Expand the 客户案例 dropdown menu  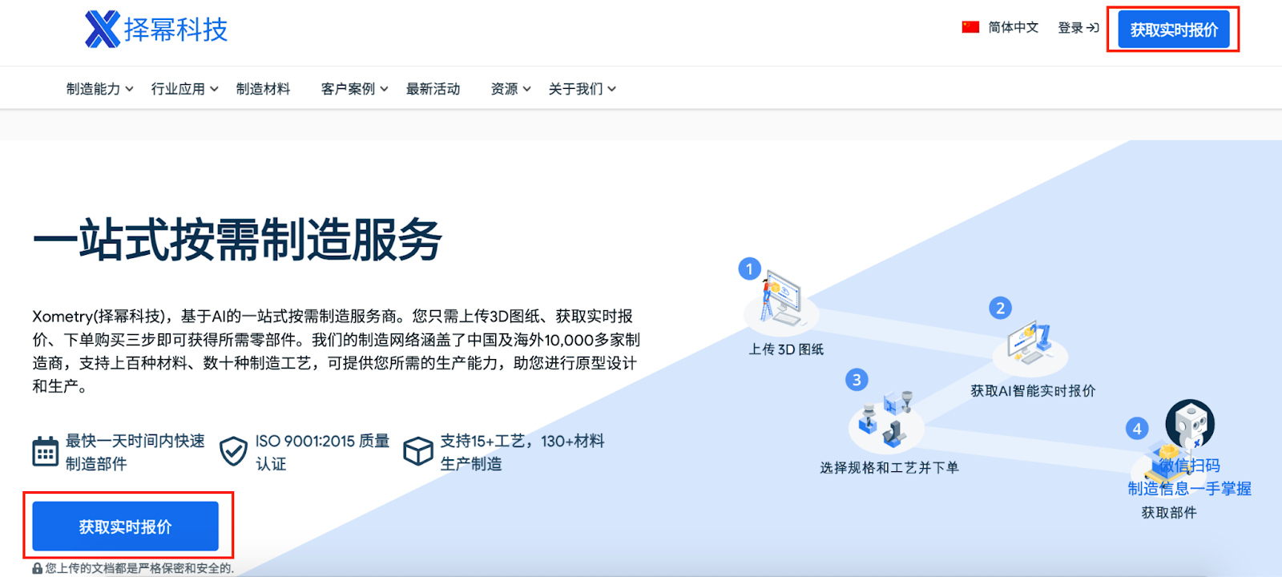(355, 89)
